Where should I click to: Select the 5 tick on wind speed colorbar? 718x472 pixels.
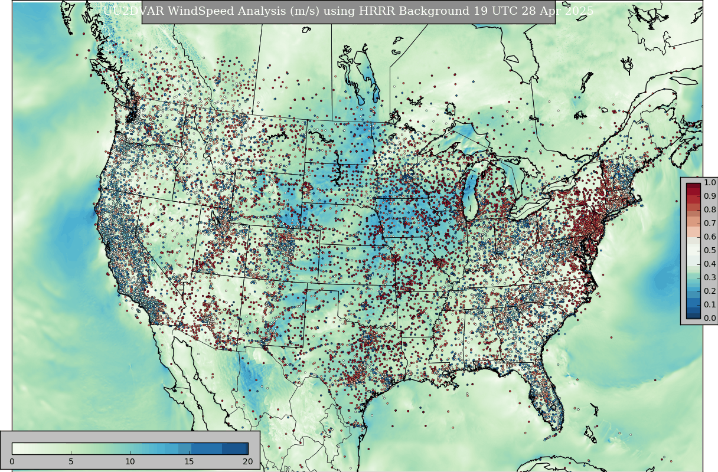[x=71, y=461]
